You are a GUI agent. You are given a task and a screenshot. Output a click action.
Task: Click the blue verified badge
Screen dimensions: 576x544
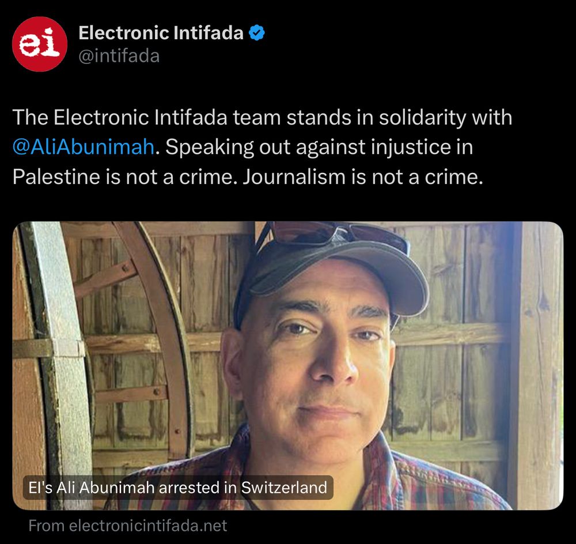pos(257,33)
